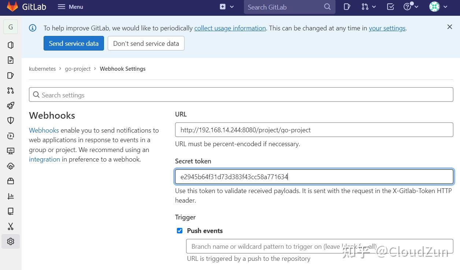Open the Help dropdown in top bar
The image size is (460, 270).
(411, 7)
